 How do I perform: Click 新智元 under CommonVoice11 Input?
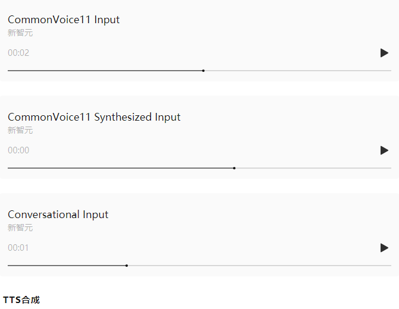[20, 33]
